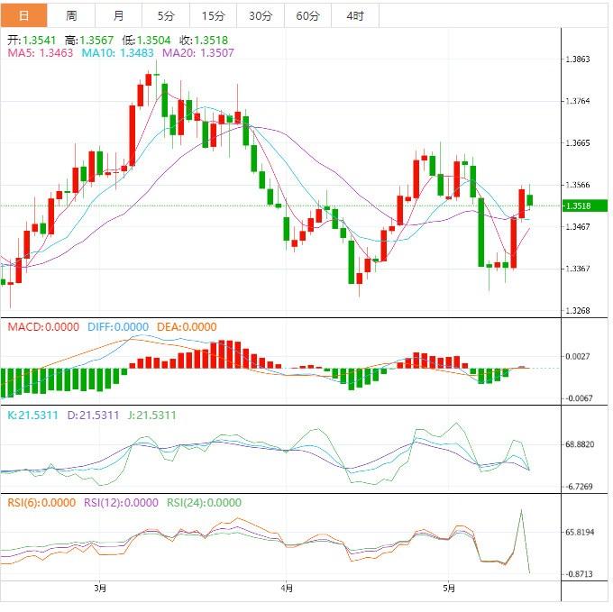Select the 60分 timeframe tab

click(307, 15)
